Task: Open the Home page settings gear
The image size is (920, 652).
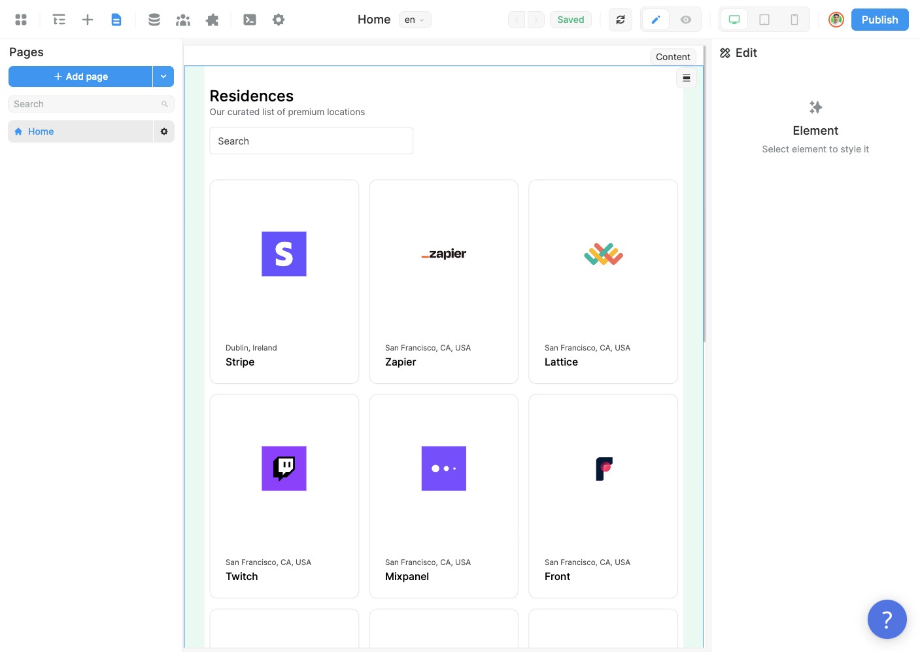Action: [164, 131]
